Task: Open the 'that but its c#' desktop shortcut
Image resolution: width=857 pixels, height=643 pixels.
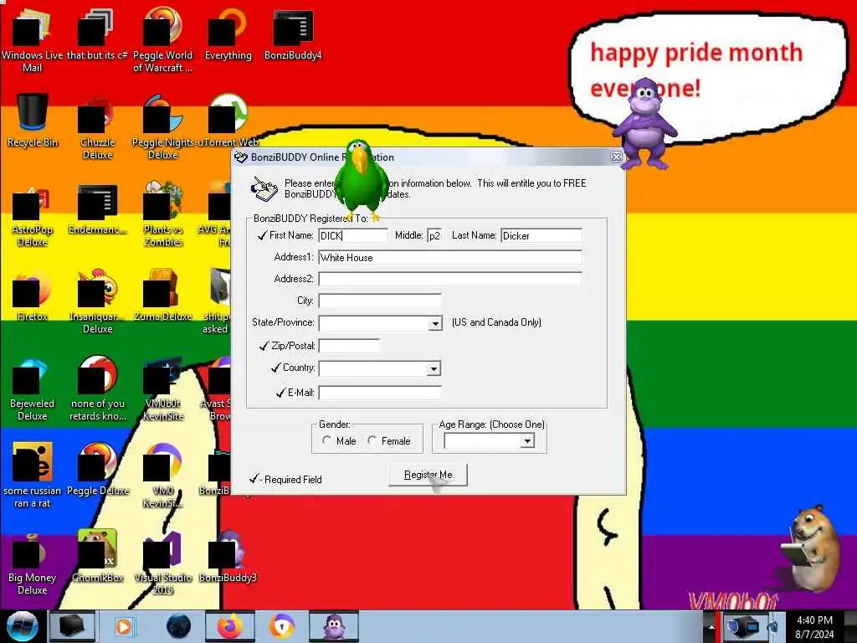Action: (97, 35)
